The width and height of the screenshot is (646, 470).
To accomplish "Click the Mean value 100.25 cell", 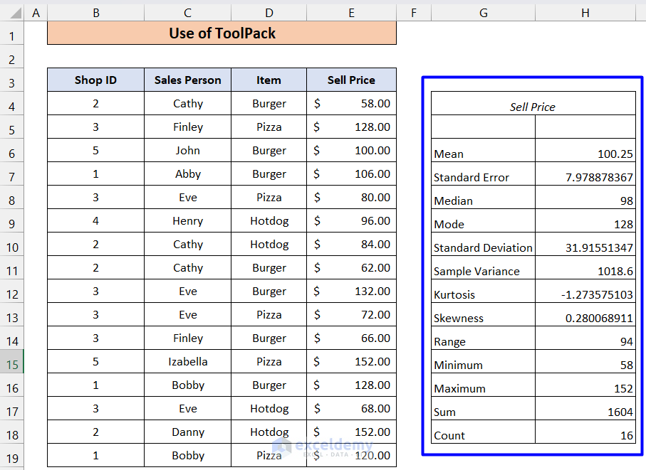I will (x=585, y=154).
